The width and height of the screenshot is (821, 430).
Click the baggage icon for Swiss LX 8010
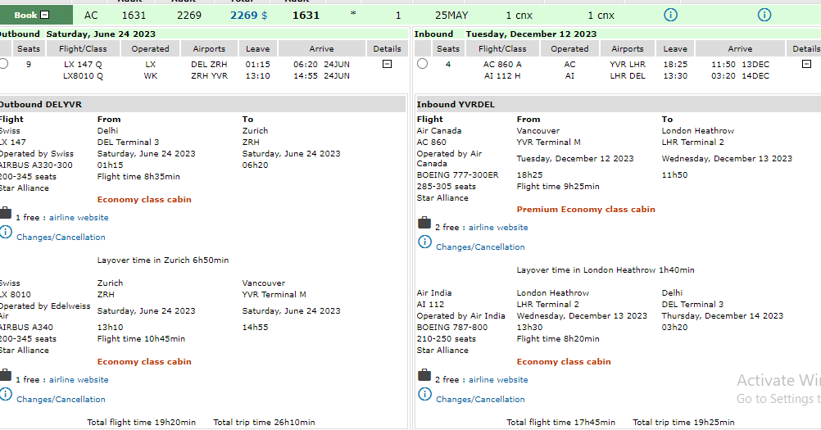pyautogui.click(x=6, y=376)
